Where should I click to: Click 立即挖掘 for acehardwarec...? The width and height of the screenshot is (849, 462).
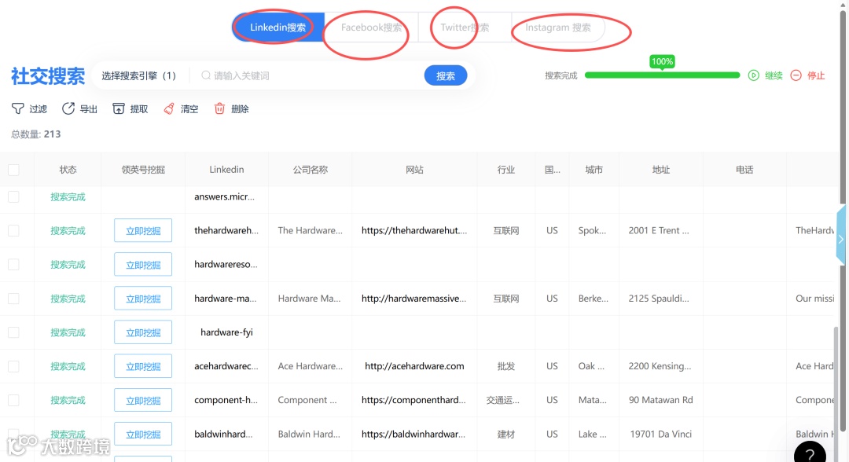pos(143,366)
